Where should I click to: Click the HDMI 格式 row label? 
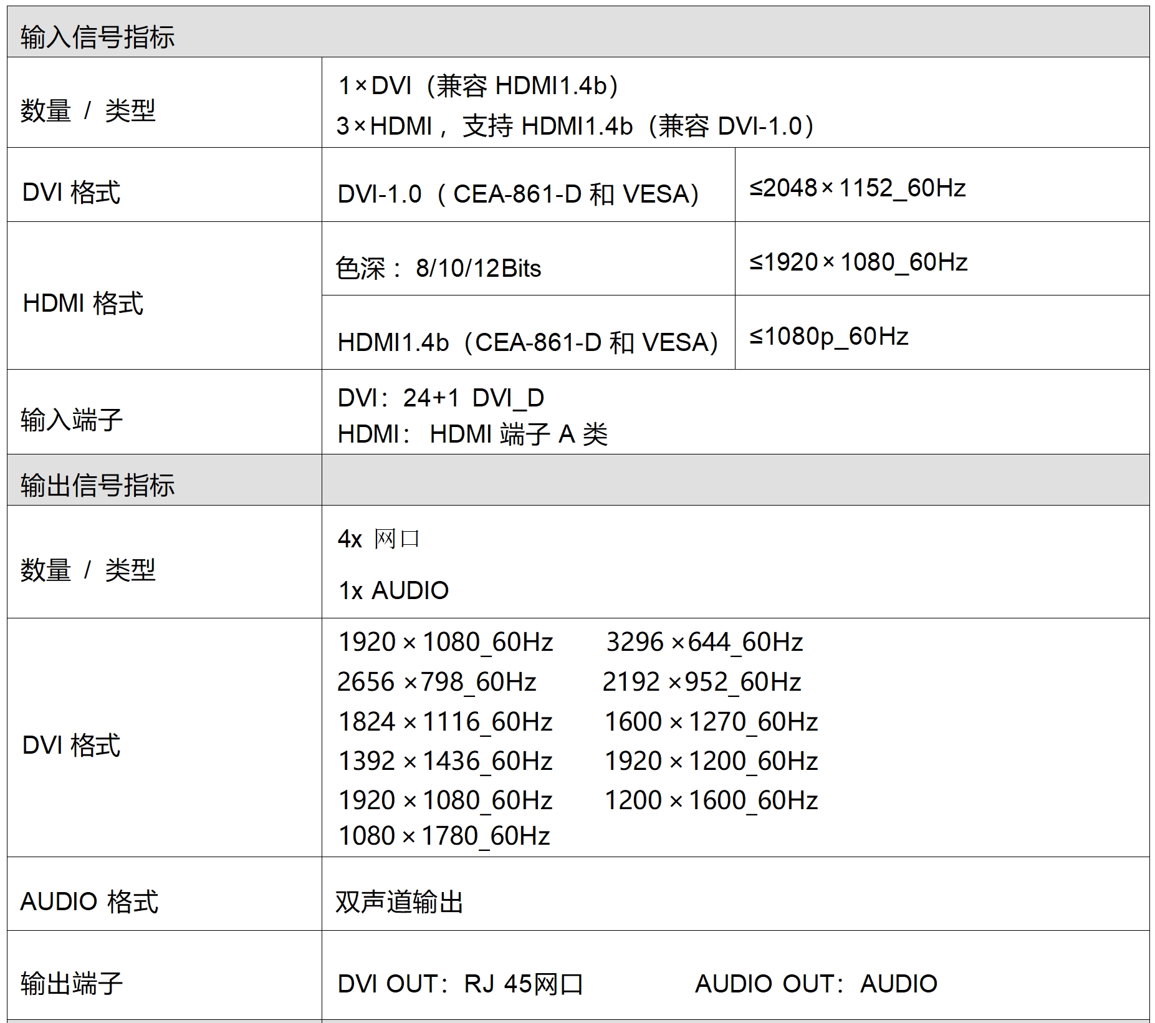83,304
